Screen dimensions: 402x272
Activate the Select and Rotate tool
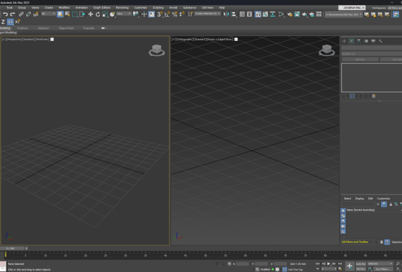click(x=98, y=15)
